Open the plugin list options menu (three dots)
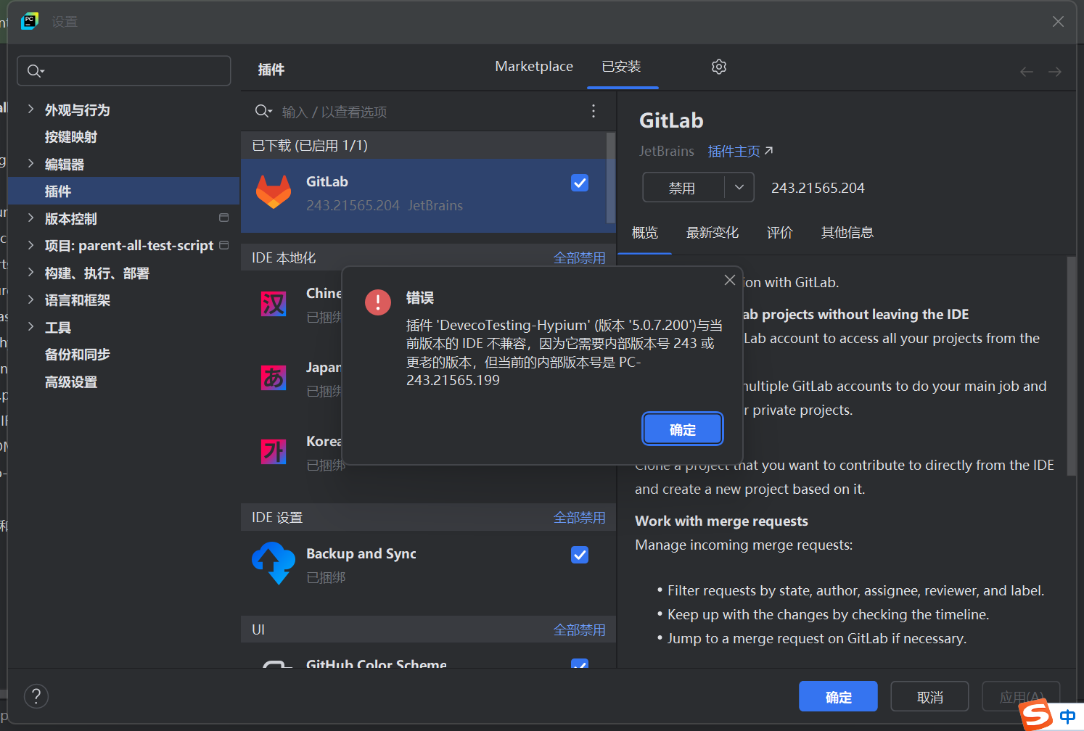 pyautogui.click(x=594, y=111)
